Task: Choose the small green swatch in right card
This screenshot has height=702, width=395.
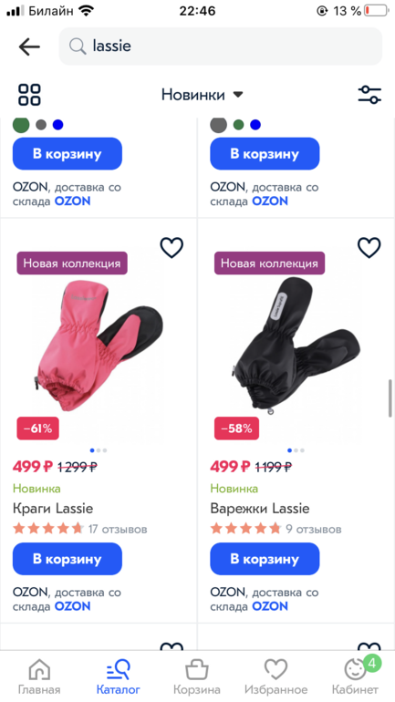Action: (x=238, y=125)
